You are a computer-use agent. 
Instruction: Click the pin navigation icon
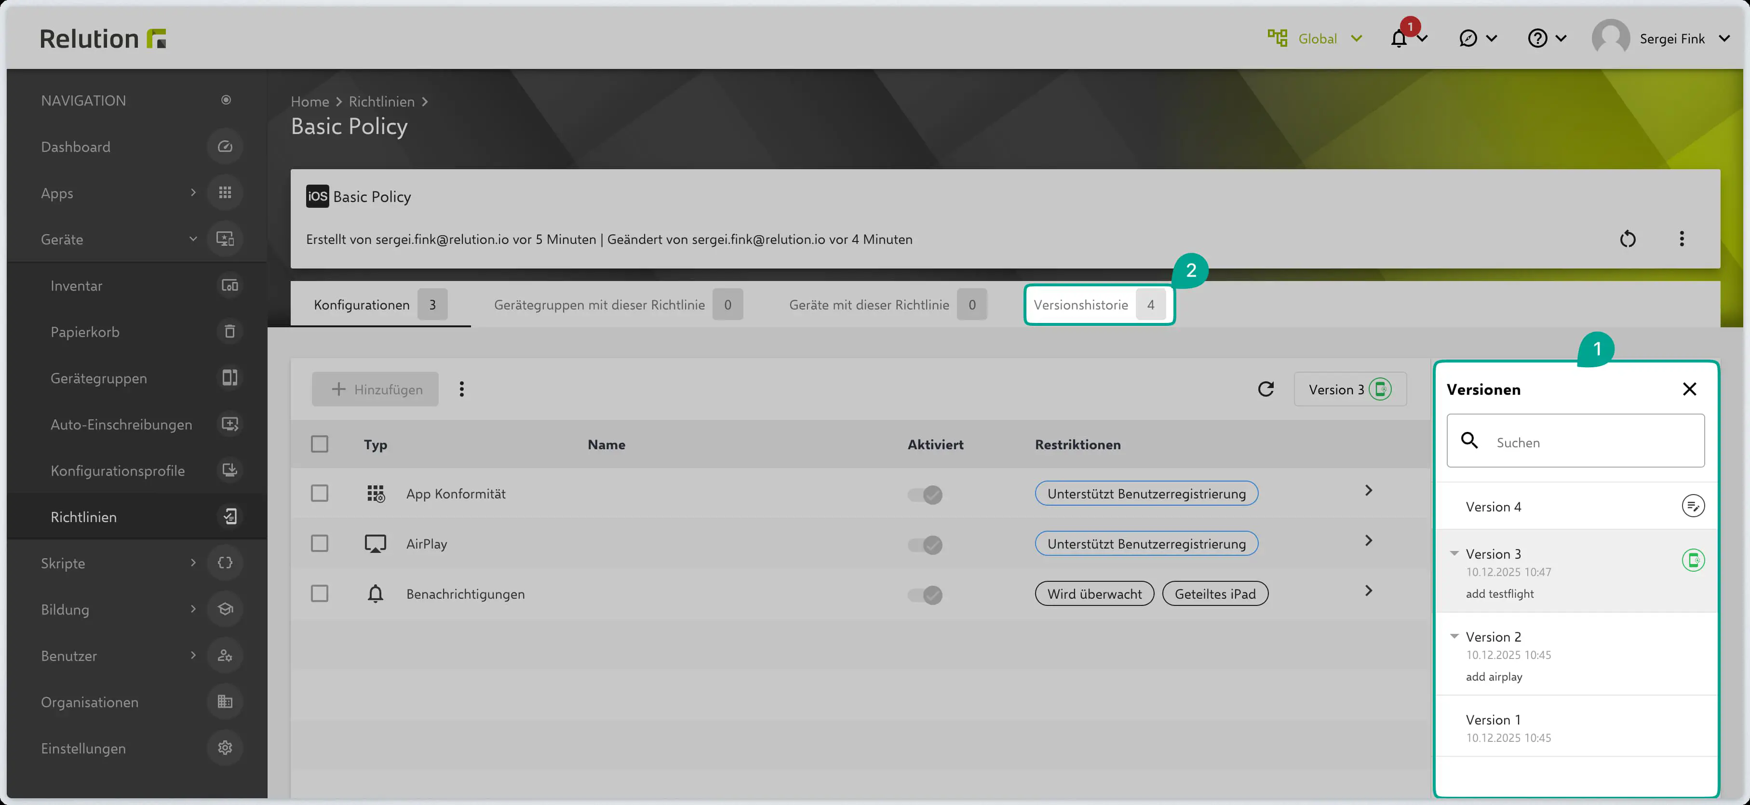coord(226,101)
